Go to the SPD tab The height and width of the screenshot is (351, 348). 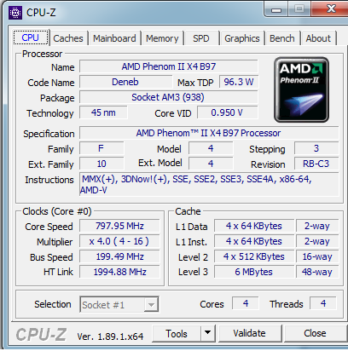(201, 38)
